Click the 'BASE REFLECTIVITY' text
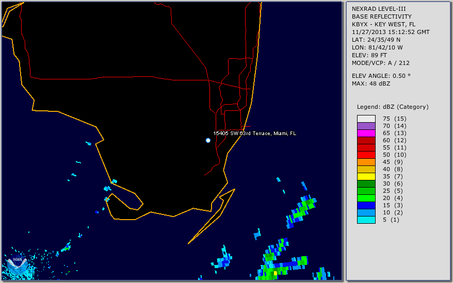The width and height of the screenshot is (453, 283). tap(382, 16)
